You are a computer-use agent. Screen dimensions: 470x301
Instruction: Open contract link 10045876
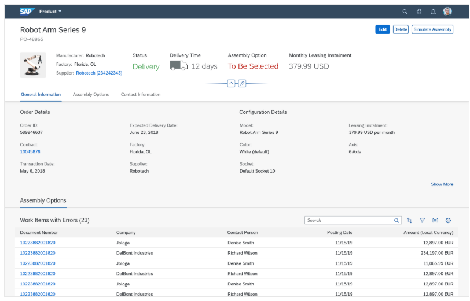tap(30, 152)
